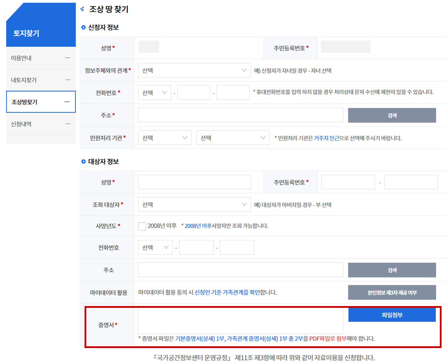The height and width of the screenshot is (363, 448).
Task: Click the blue bullet icon next to 신청자 정보
Action: pyautogui.click(x=83, y=27)
